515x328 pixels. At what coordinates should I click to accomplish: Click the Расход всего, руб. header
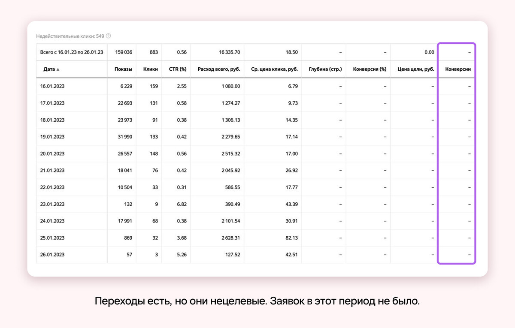point(218,69)
